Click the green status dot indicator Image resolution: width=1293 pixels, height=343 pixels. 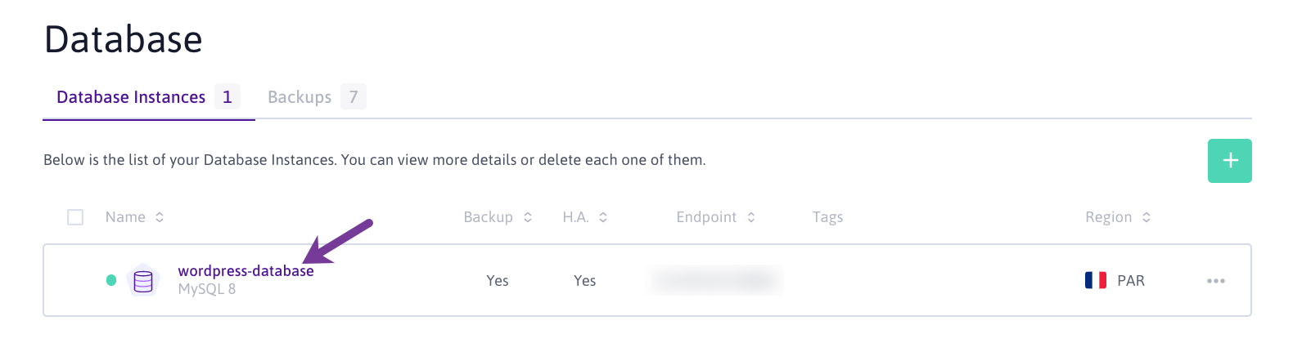tap(111, 280)
